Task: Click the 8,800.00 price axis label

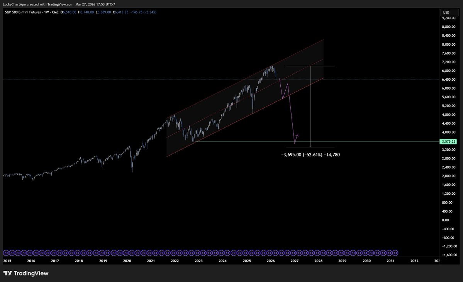Action: pyautogui.click(x=449, y=27)
